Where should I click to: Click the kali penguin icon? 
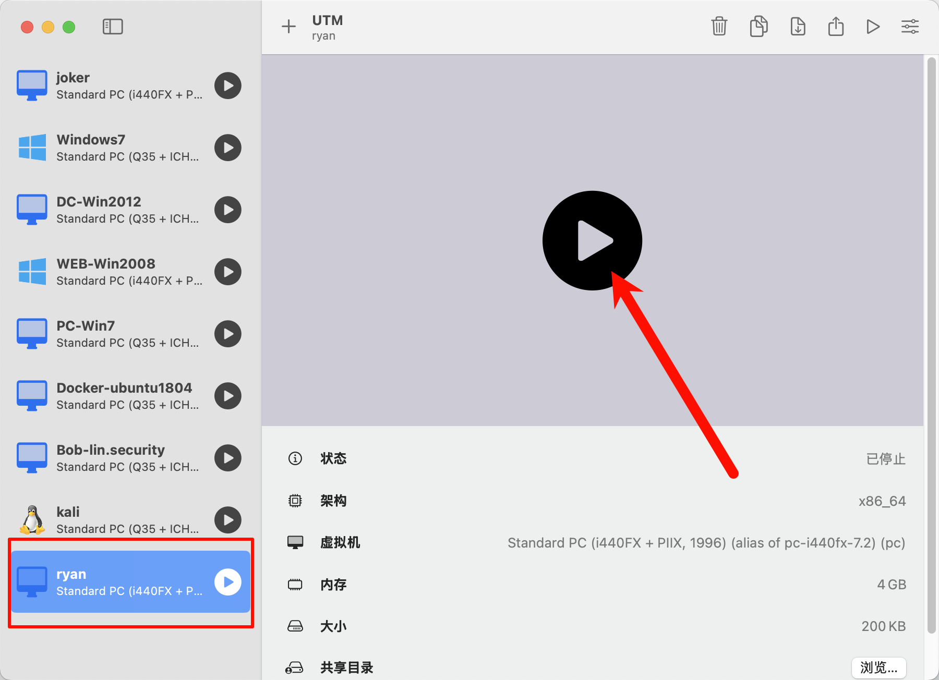click(x=32, y=520)
